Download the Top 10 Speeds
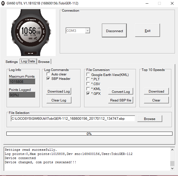The height and width of the screenshot is (176, 178). 156,91
